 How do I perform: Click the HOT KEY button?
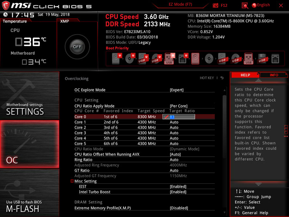point(207,78)
